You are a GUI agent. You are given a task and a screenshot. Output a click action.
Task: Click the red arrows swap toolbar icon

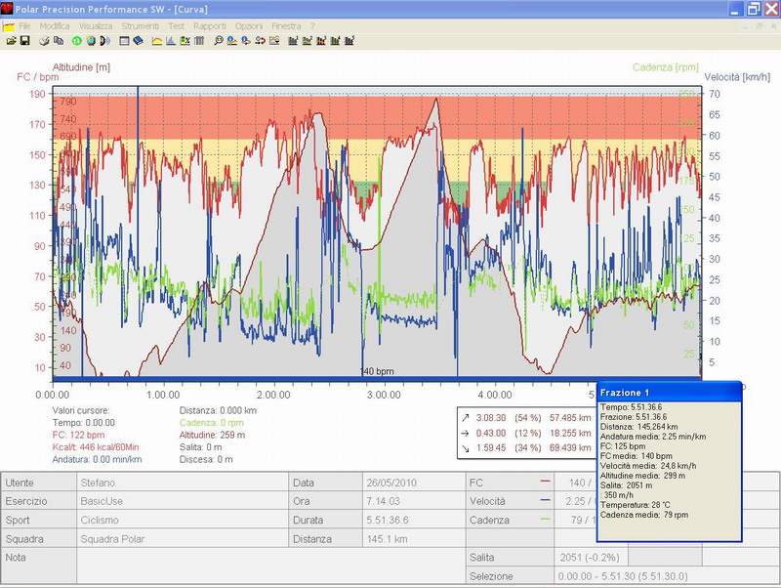pos(260,41)
